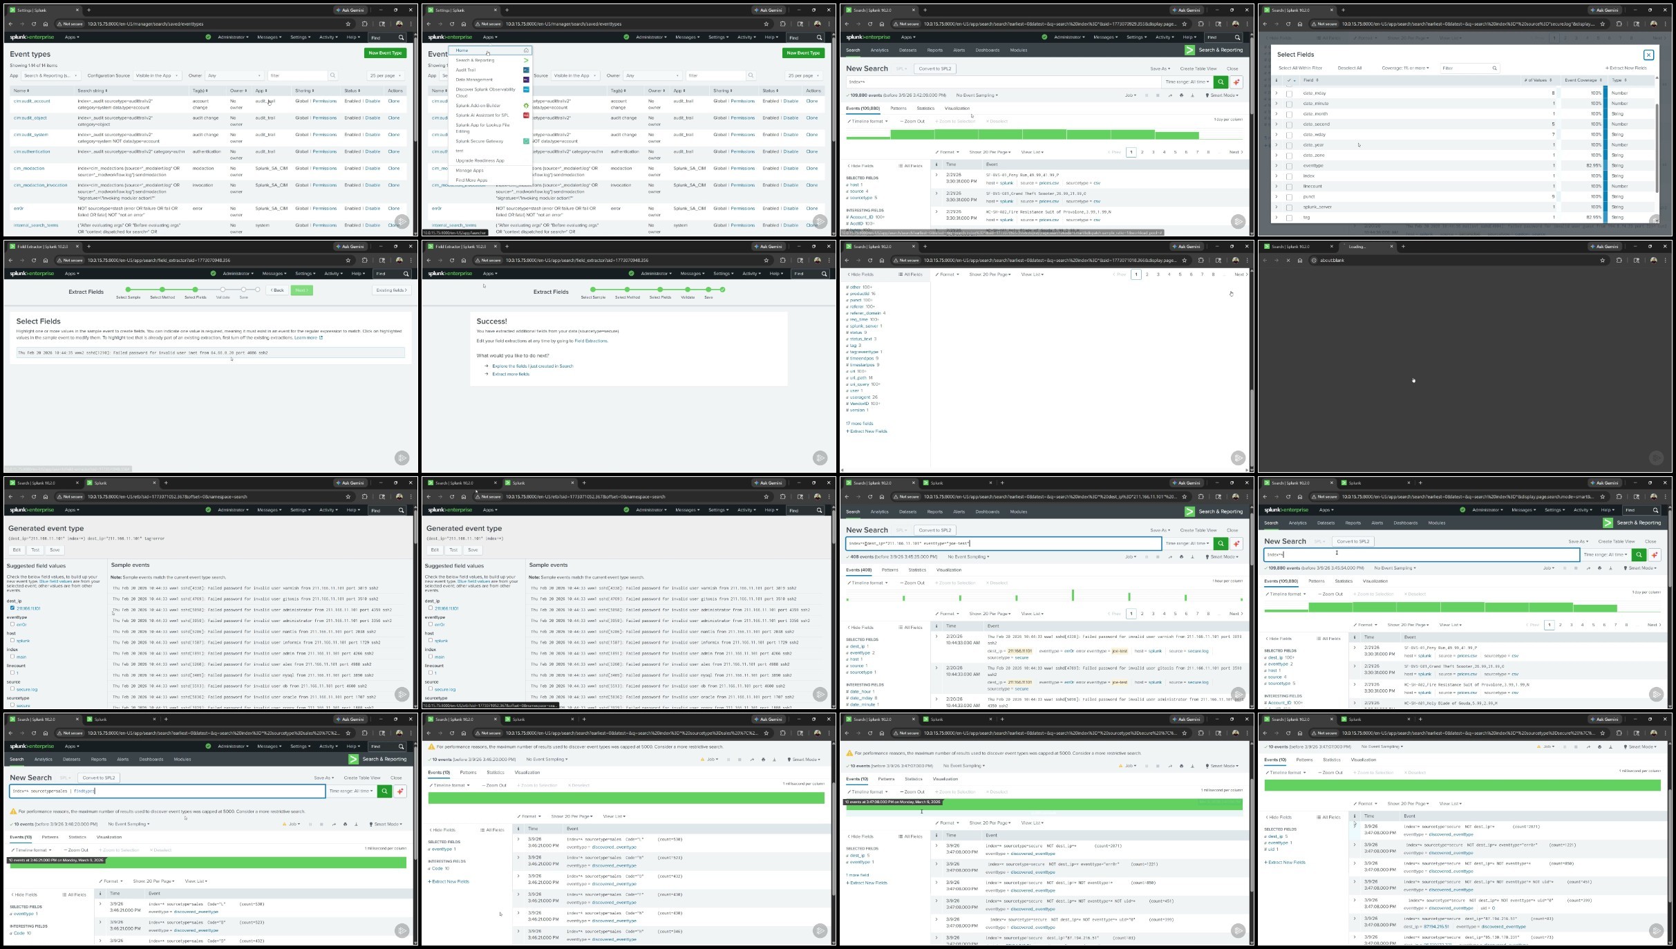Choose Manage Apps from the Apps menu
This screenshot has height=949, width=1676.
(469, 170)
